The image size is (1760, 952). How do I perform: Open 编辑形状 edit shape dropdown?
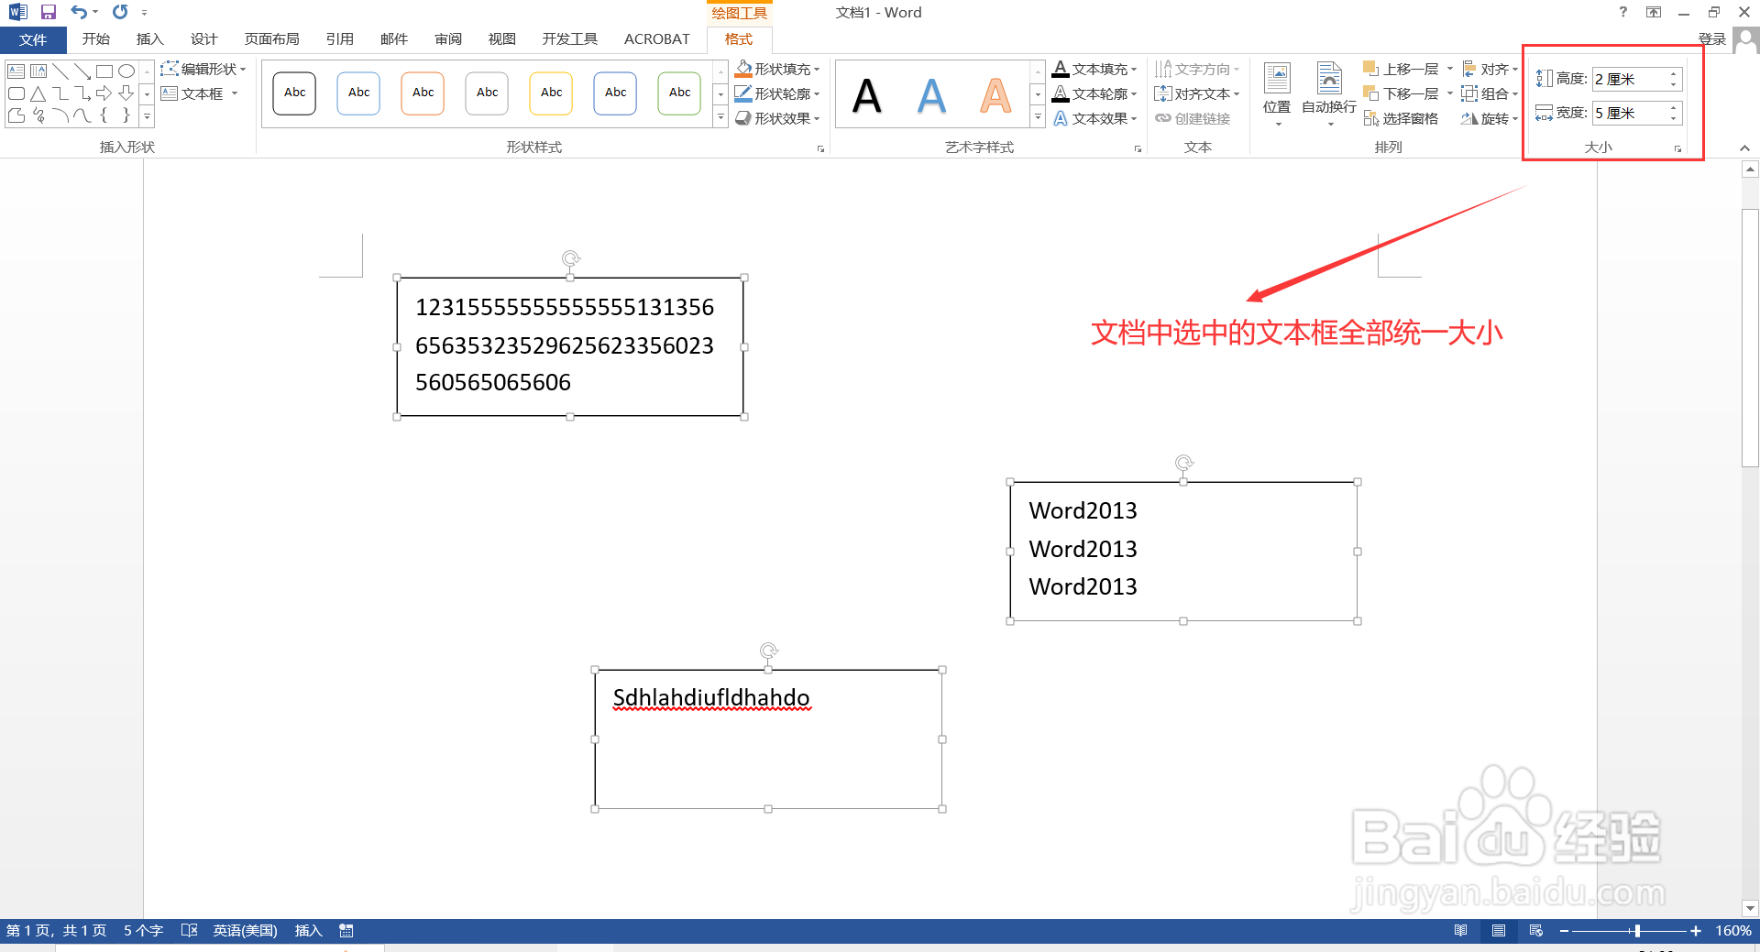pos(203,70)
